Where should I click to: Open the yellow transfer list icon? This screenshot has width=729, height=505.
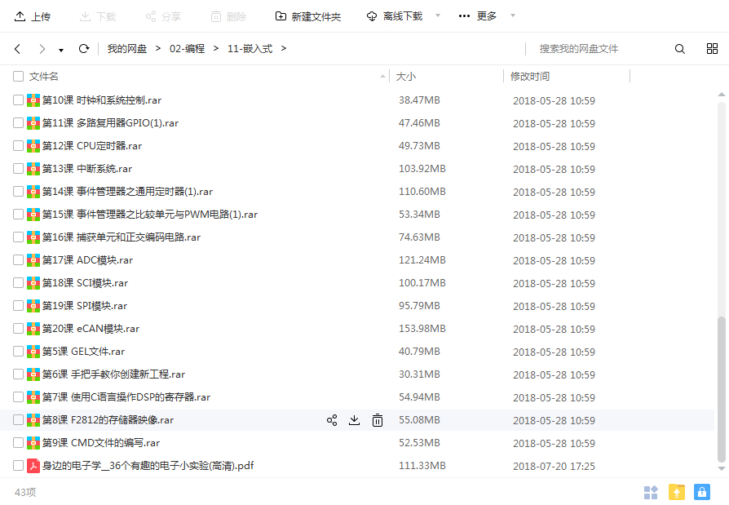click(677, 492)
